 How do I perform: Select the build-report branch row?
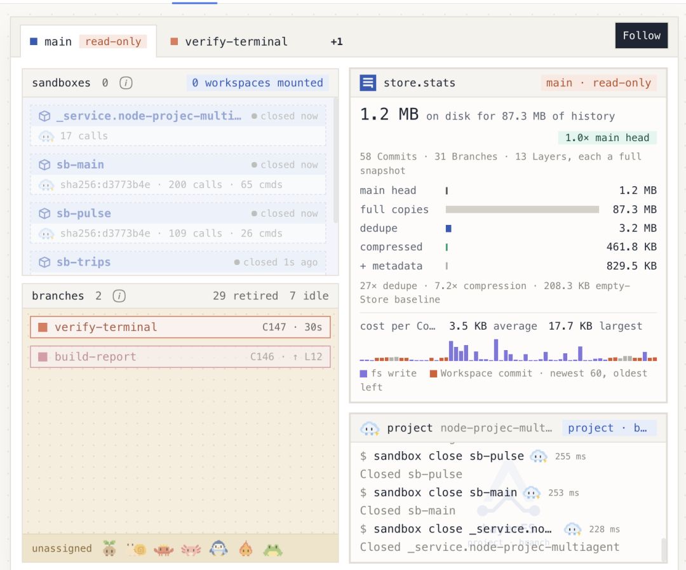(x=180, y=356)
